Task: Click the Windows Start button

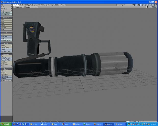Action: (6, 124)
